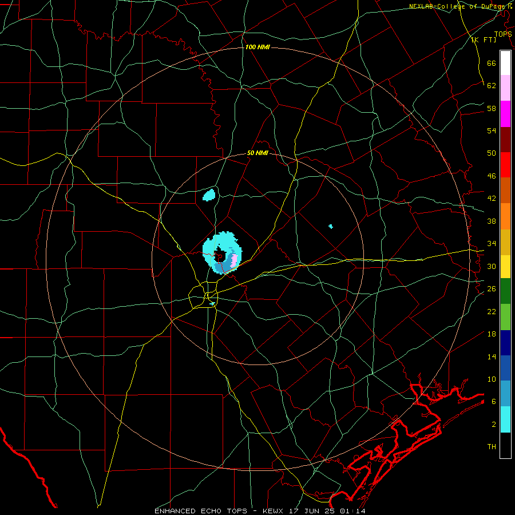Pick the dark green legend band
This screenshot has height=515, width=515.
[x=505, y=291]
